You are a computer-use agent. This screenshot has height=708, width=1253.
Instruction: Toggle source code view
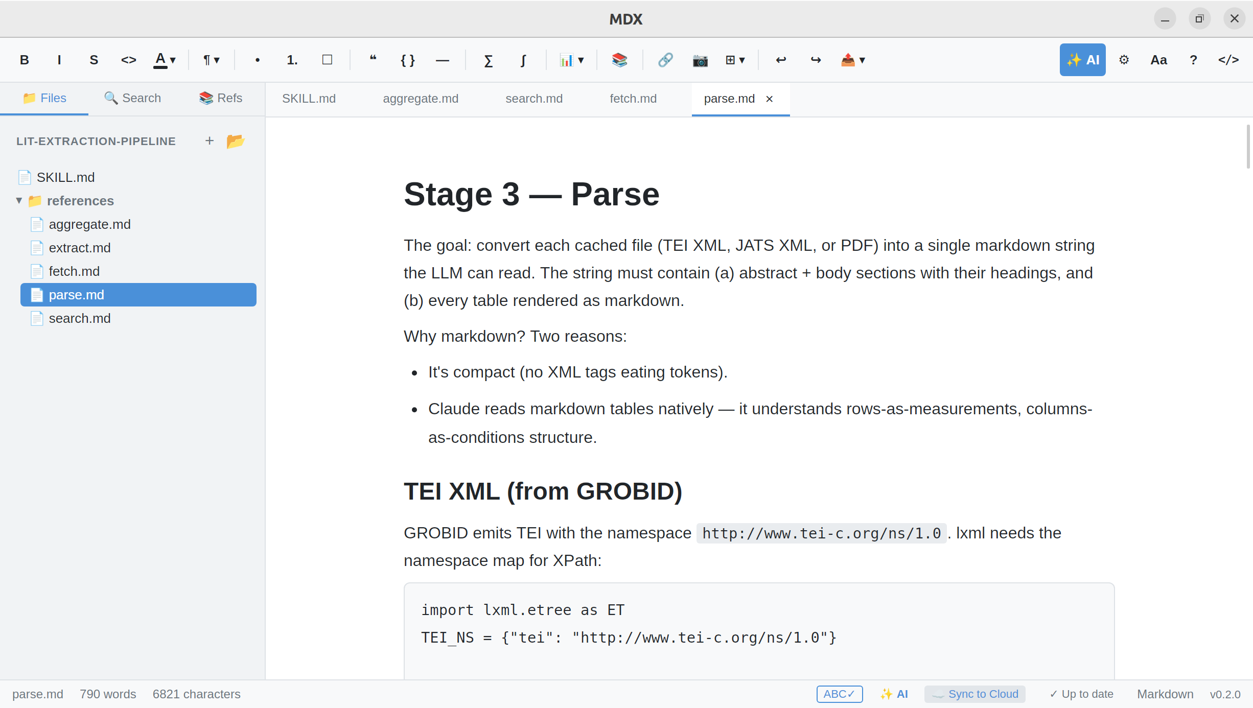[1228, 60]
